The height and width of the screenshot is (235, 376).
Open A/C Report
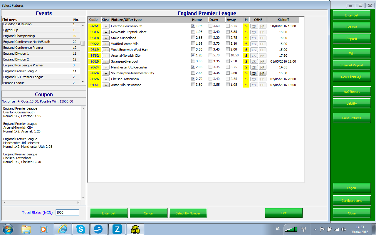coord(352,92)
